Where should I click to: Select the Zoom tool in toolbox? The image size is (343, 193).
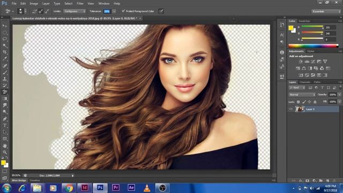pyautogui.click(x=5, y=152)
